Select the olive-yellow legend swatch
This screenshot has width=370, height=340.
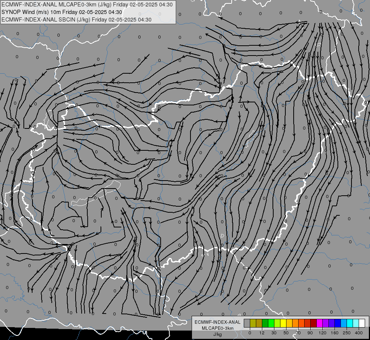253,323
